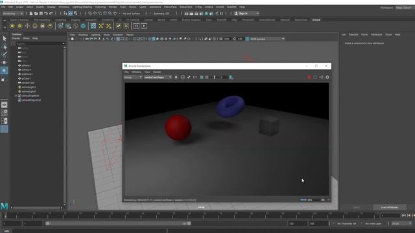Open the viewport color space gamma dropdown

click(x=267, y=39)
